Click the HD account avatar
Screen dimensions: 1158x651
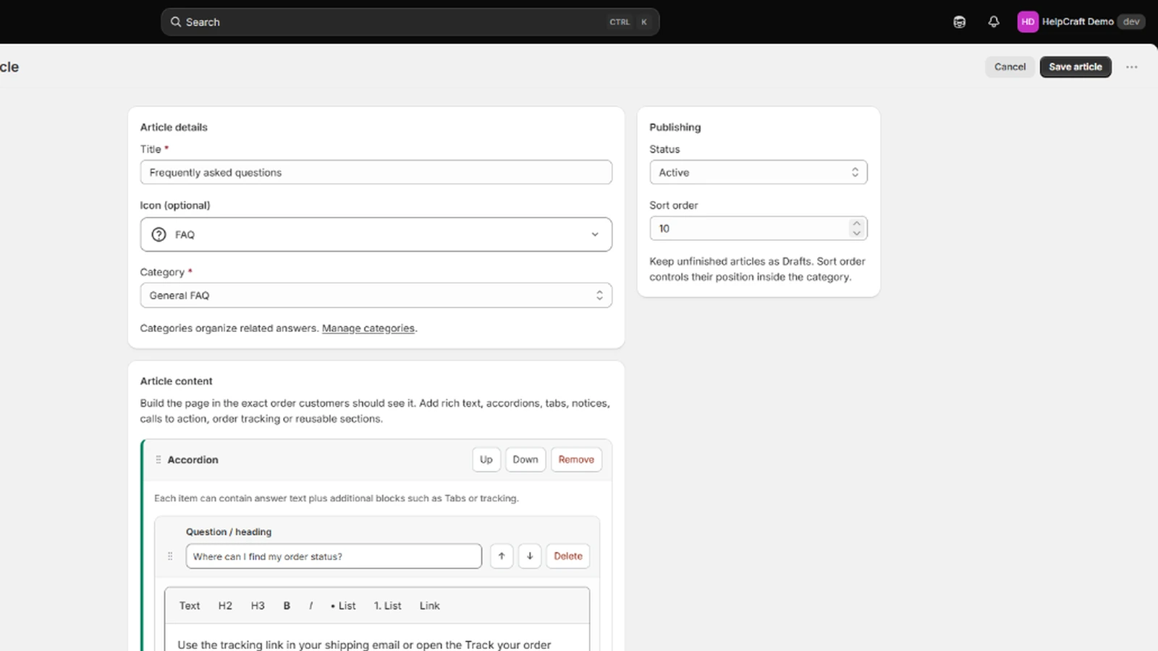click(1028, 22)
